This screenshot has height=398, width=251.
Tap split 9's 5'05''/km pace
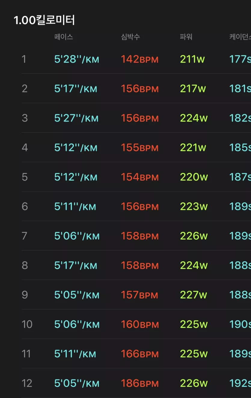pos(77,295)
